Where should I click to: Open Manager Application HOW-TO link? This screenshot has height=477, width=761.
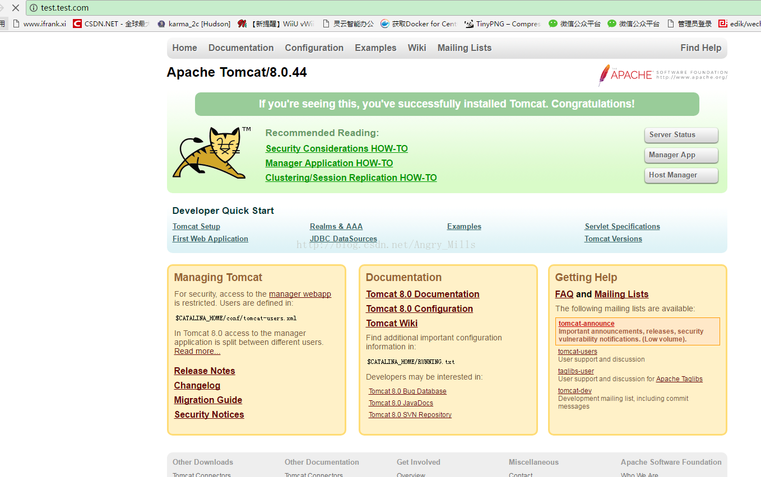pyautogui.click(x=329, y=163)
